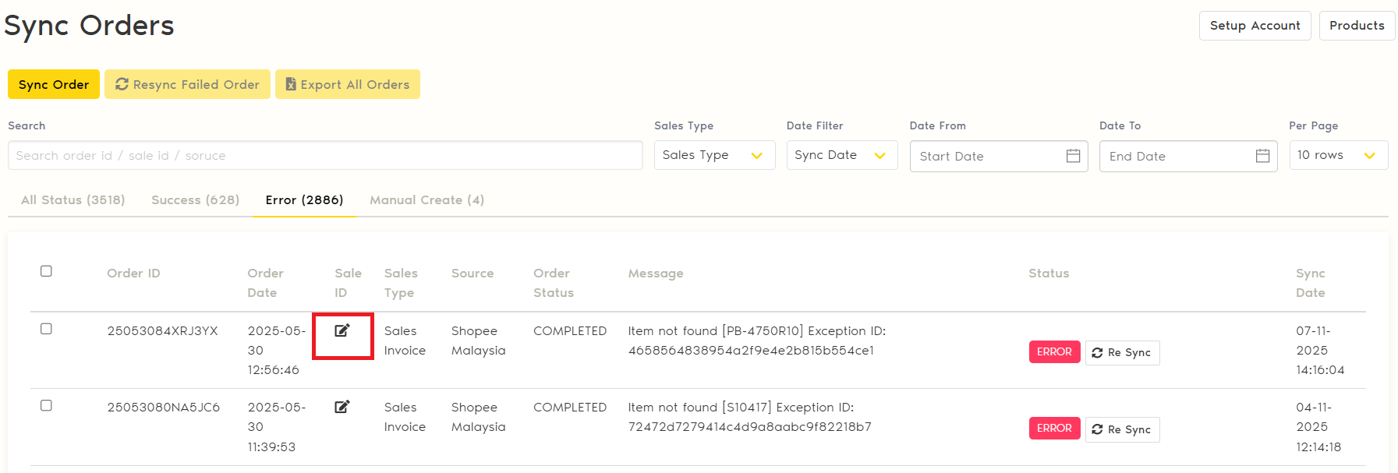Export all orders to spreadsheet
This screenshot has height=473, width=1398.
click(x=347, y=84)
